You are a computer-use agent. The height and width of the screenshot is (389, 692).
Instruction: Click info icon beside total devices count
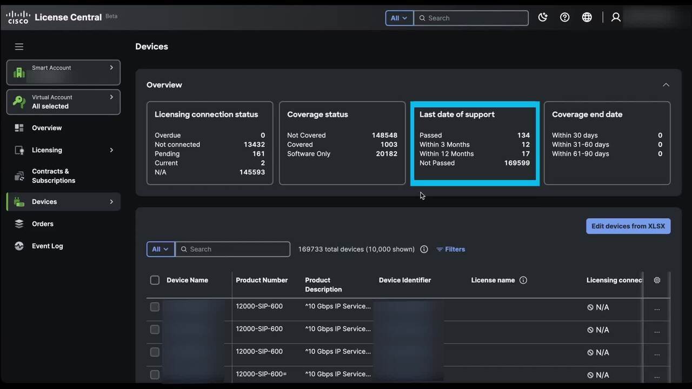tap(424, 249)
